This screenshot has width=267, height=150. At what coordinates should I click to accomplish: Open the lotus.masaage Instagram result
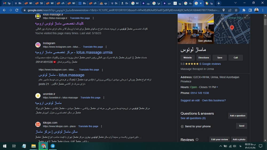tap(61, 75)
